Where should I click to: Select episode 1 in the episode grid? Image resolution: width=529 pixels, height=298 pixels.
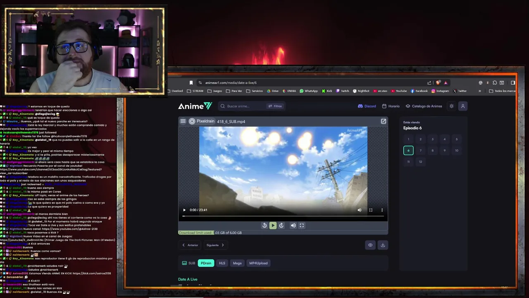coord(408,139)
